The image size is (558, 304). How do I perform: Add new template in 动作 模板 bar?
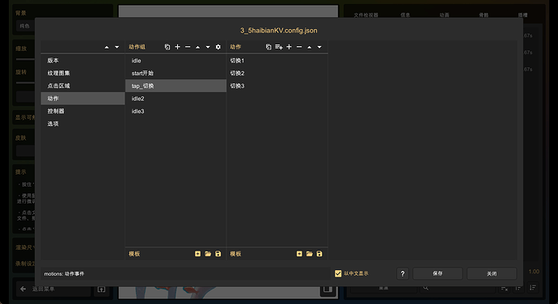[299, 254]
